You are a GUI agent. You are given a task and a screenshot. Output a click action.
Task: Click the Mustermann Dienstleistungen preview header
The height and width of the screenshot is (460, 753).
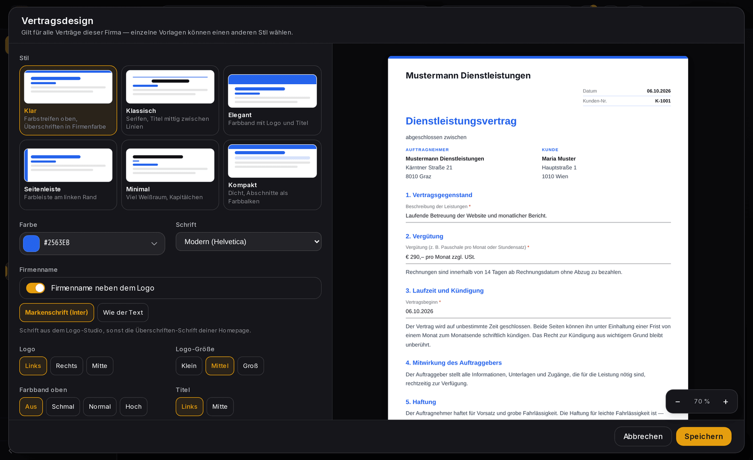point(468,76)
